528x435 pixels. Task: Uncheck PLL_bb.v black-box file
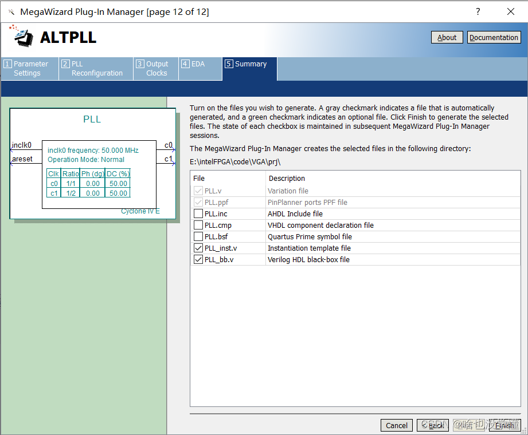click(x=198, y=259)
